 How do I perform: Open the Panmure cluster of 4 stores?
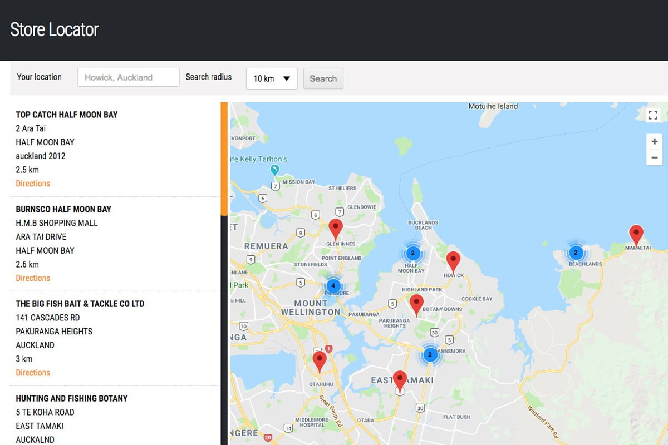tap(333, 286)
